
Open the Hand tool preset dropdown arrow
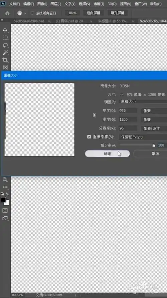tap(25, 13)
